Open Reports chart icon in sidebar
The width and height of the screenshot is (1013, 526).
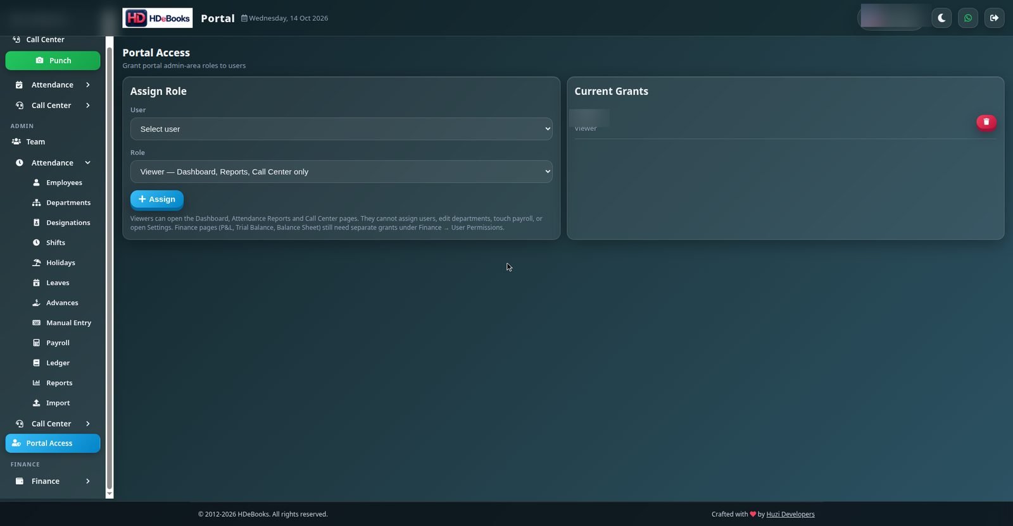pyautogui.click(x=36, y=383)
